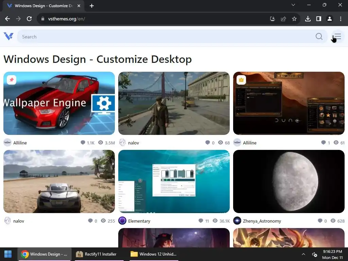Click the install app icon in address bar
Image resolution: width=348 pixels, height=261 pixels.
[272, 19]
